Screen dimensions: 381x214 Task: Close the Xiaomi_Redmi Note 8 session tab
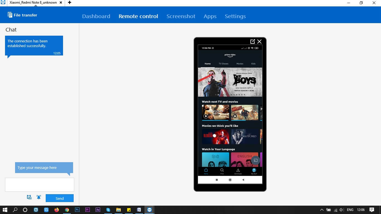click(x=61, y=3)
